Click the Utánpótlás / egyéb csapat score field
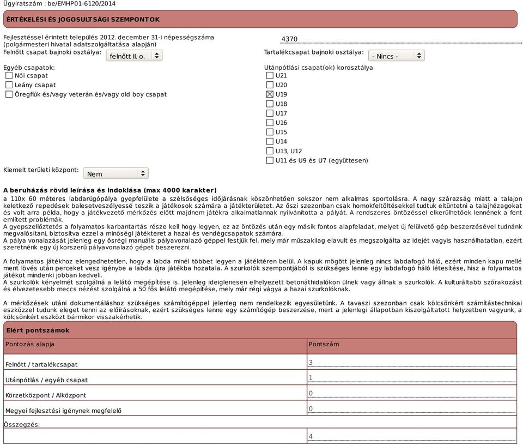 [x=412, y=377]
